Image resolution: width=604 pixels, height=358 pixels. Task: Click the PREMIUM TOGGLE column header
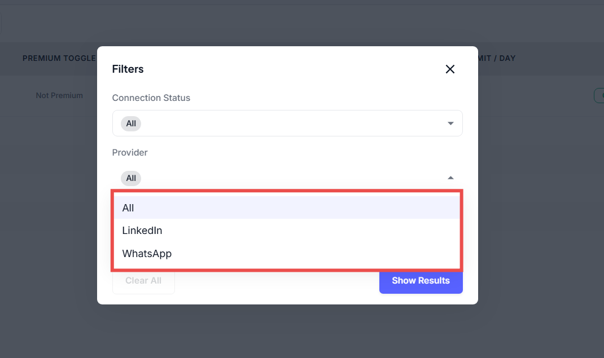pos(59,58)
